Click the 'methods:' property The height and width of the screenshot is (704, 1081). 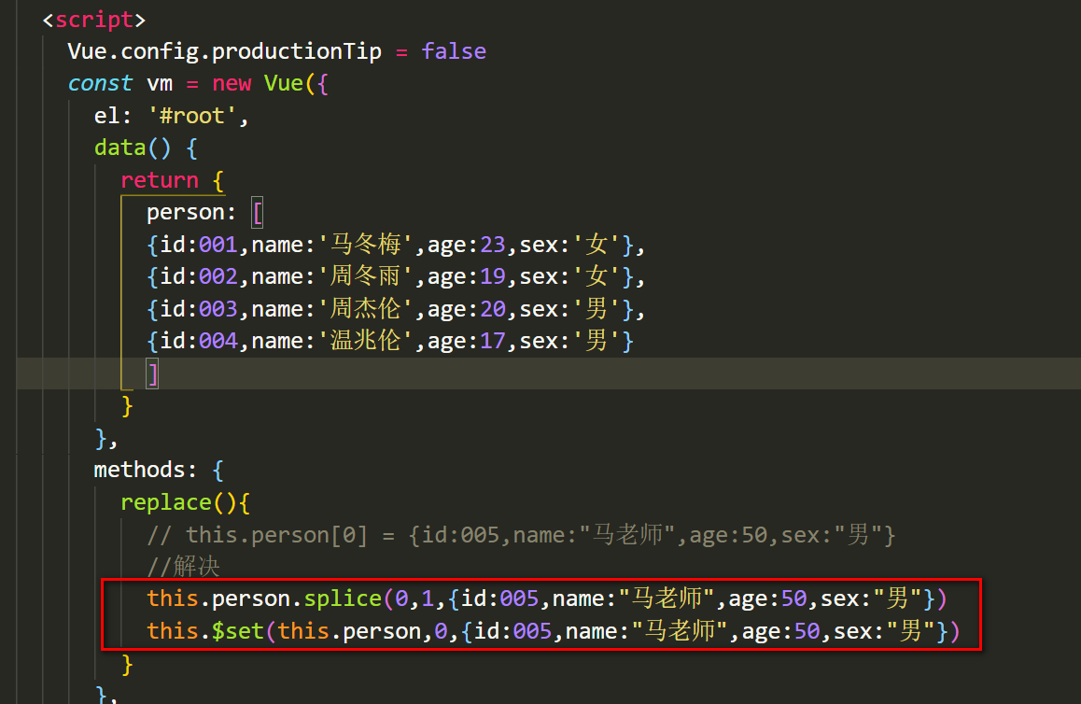click(x=145, y=471)
